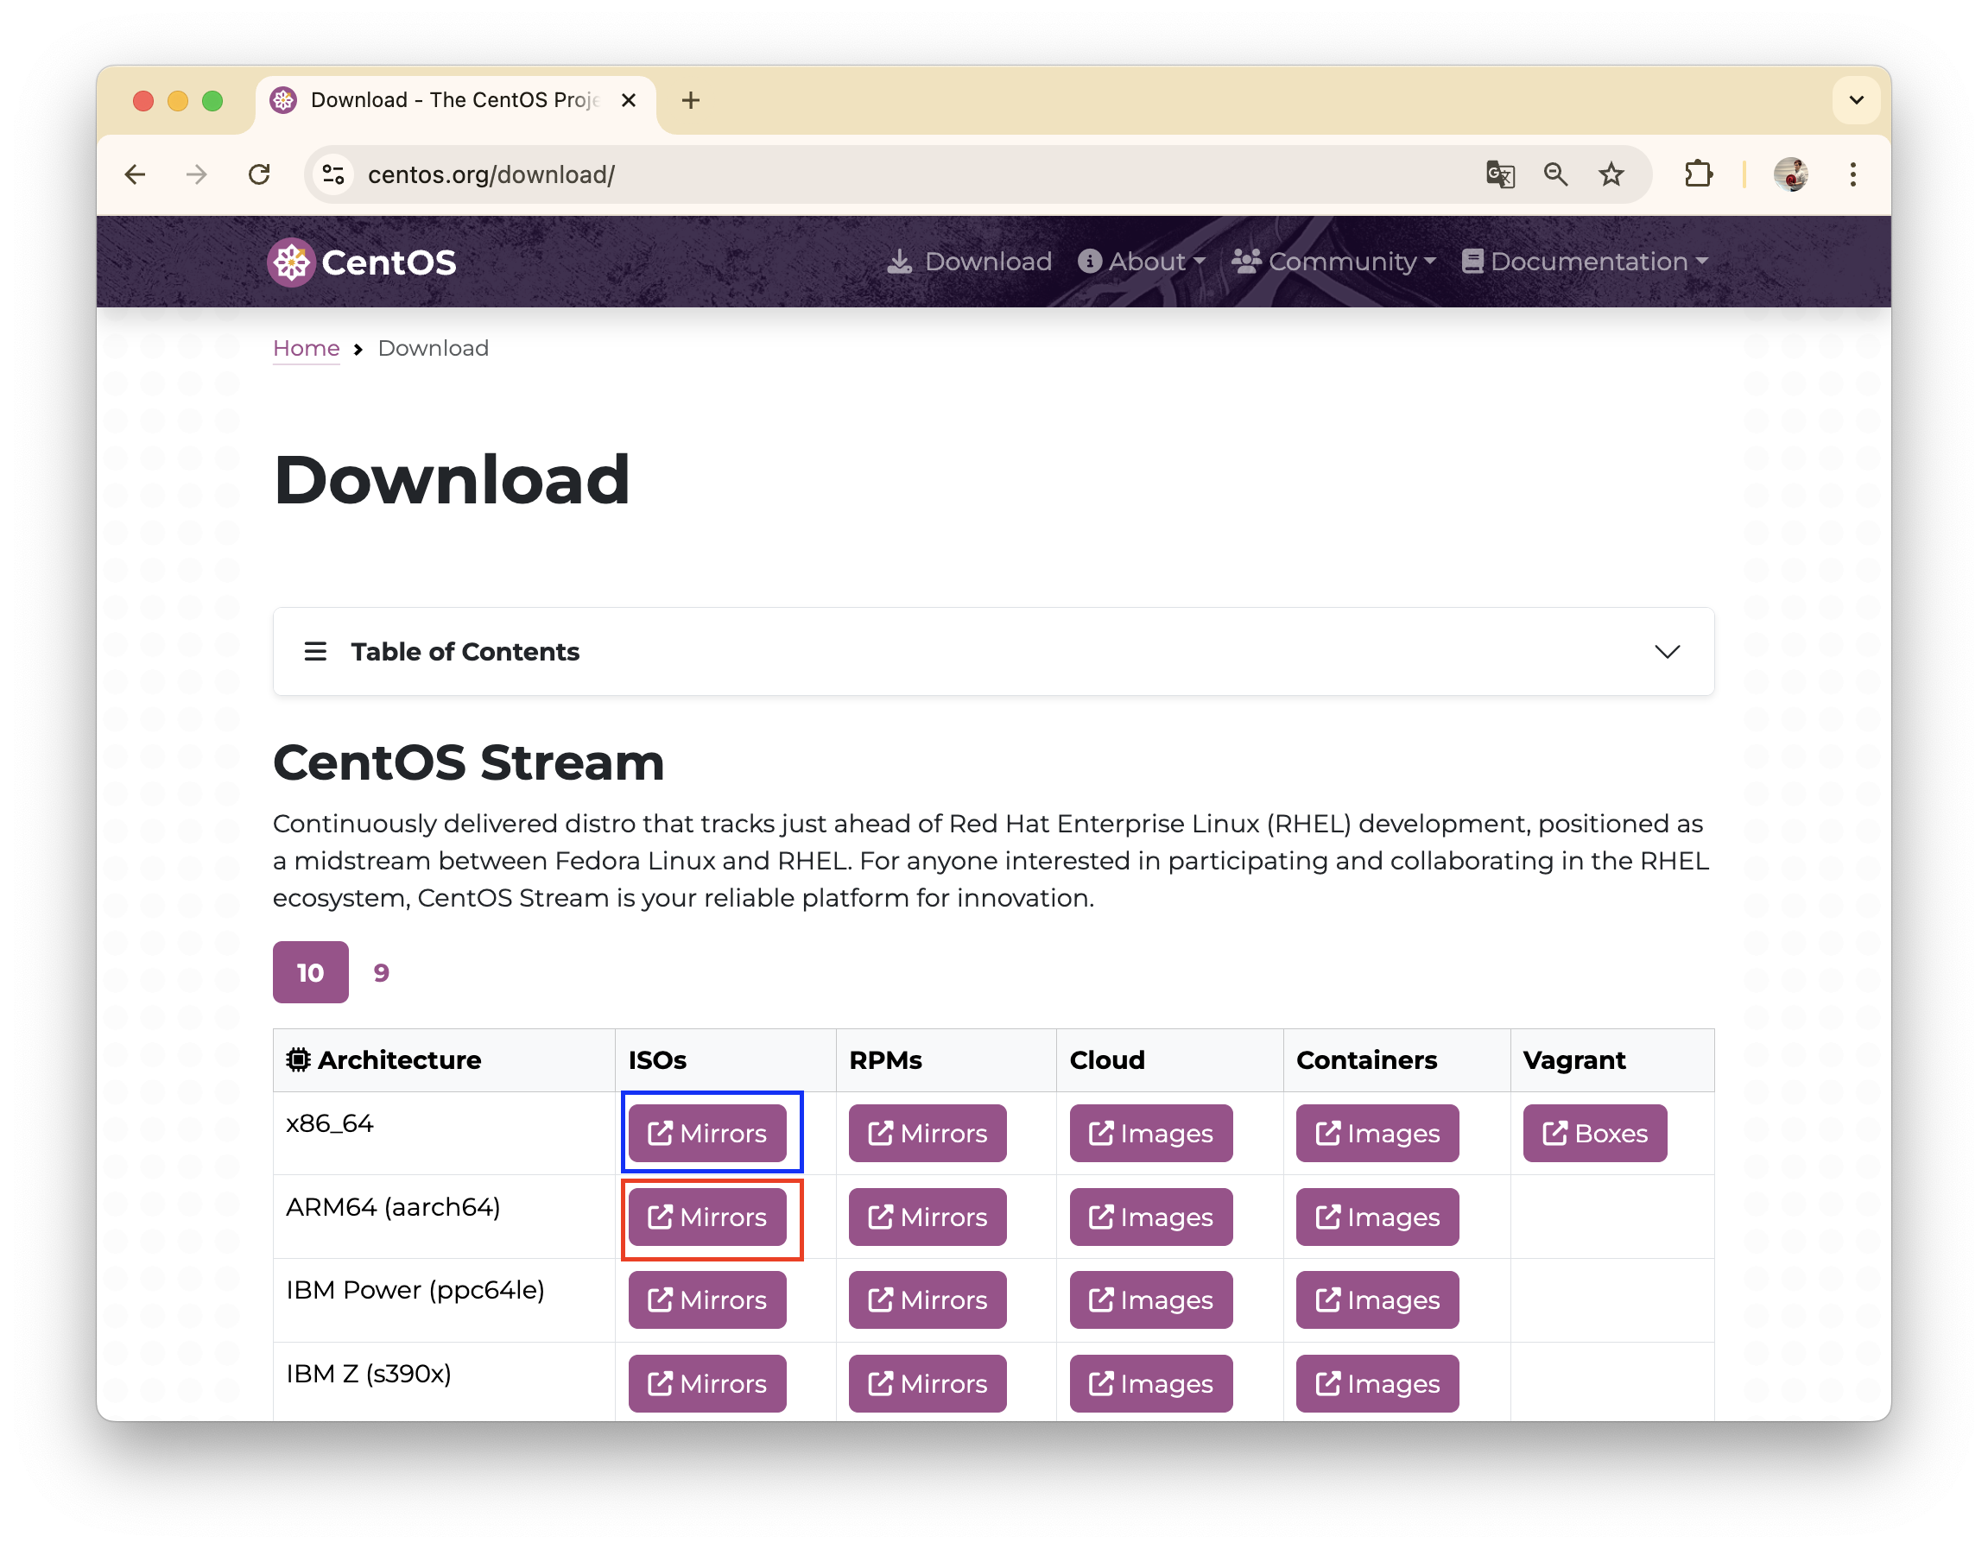Click Home breadcrumb link

click(x=306, y=349)
